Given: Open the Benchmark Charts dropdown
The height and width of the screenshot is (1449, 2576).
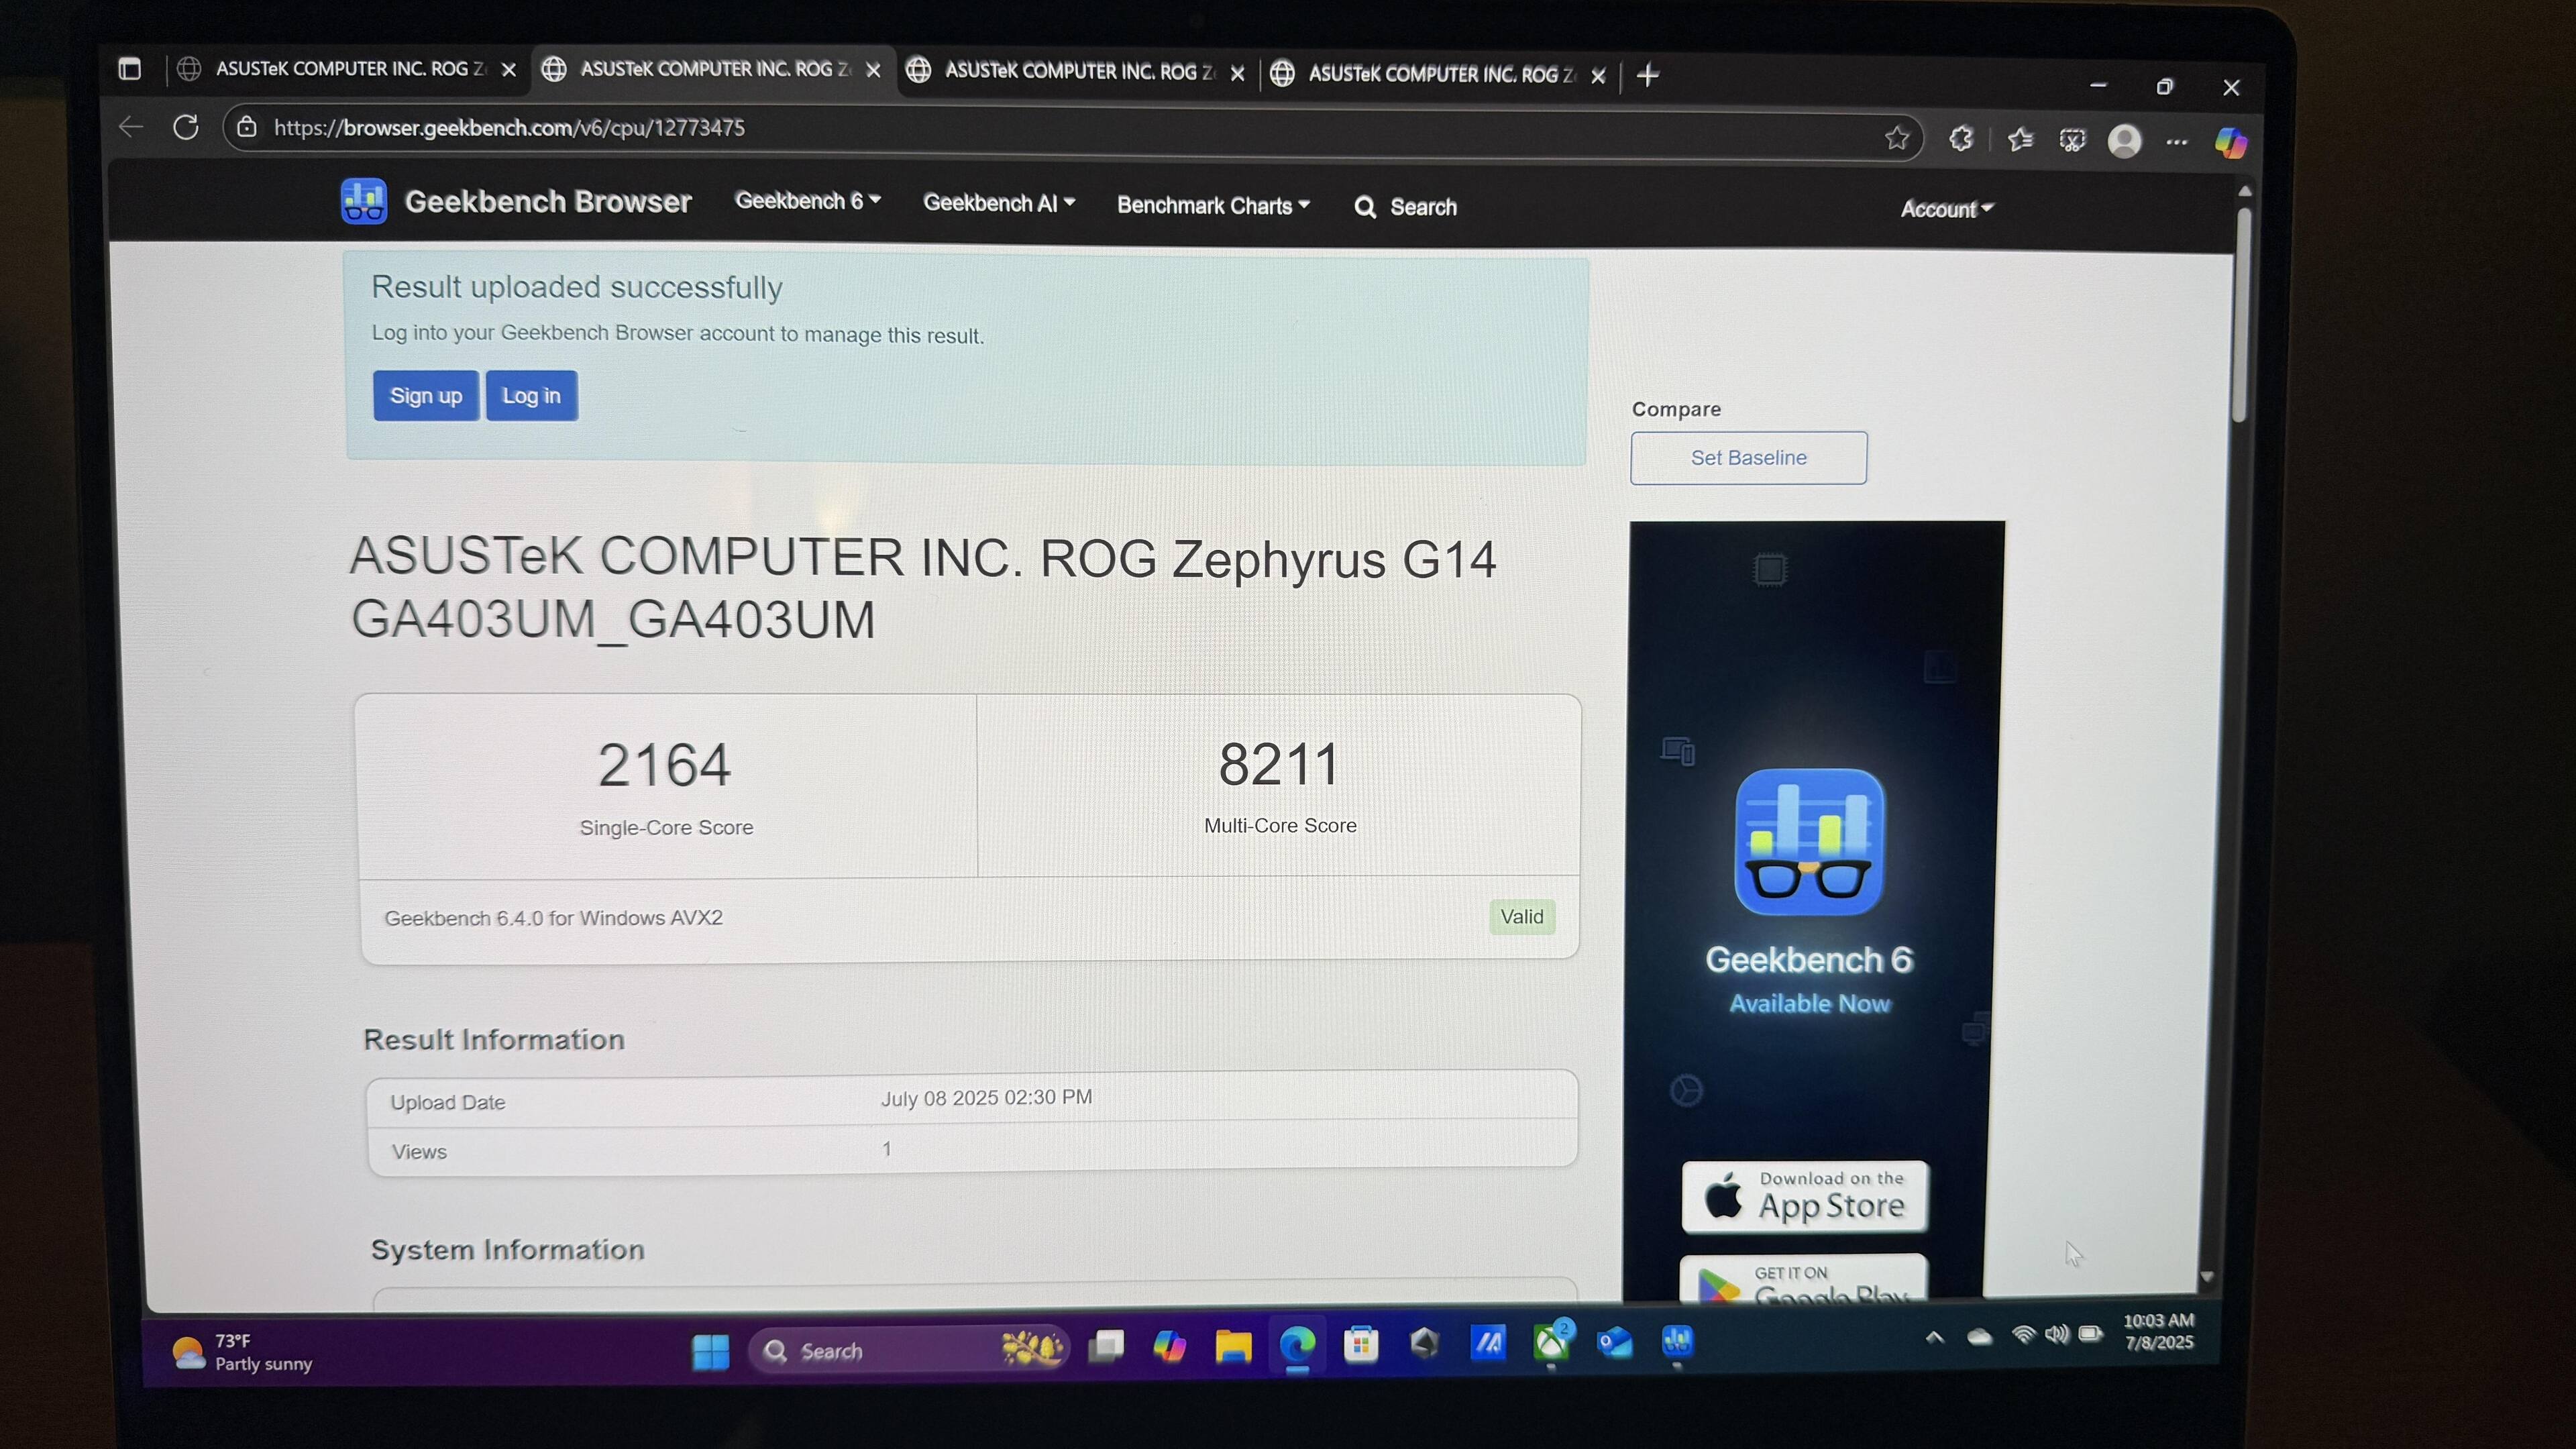Looking at the screenshot, I should (1212, 205).
